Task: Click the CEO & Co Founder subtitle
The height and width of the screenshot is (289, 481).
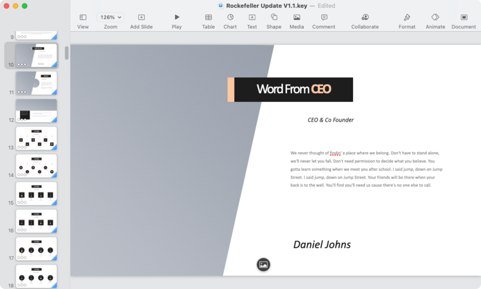Action: coord(330,120)
